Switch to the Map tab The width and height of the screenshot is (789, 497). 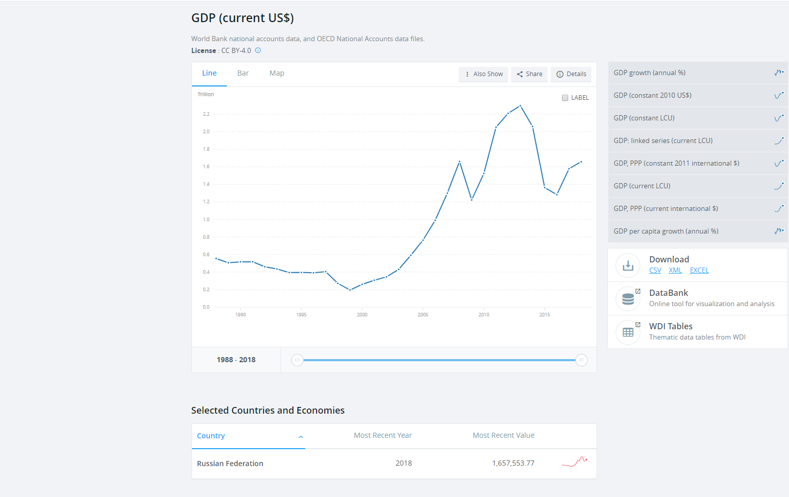click(x=277, y=74)
